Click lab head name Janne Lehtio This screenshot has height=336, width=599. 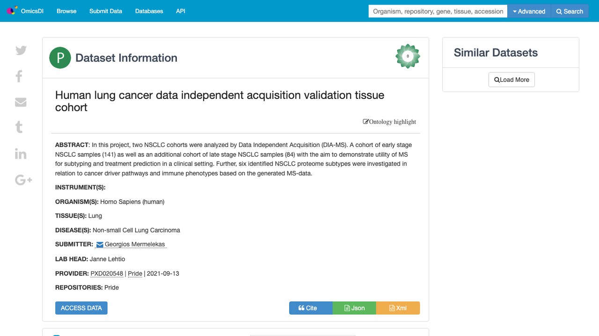(x=107, y=259)
